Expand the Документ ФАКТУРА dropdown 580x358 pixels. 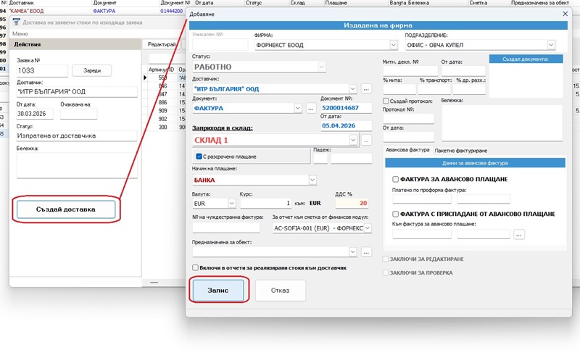pos(298,108)
